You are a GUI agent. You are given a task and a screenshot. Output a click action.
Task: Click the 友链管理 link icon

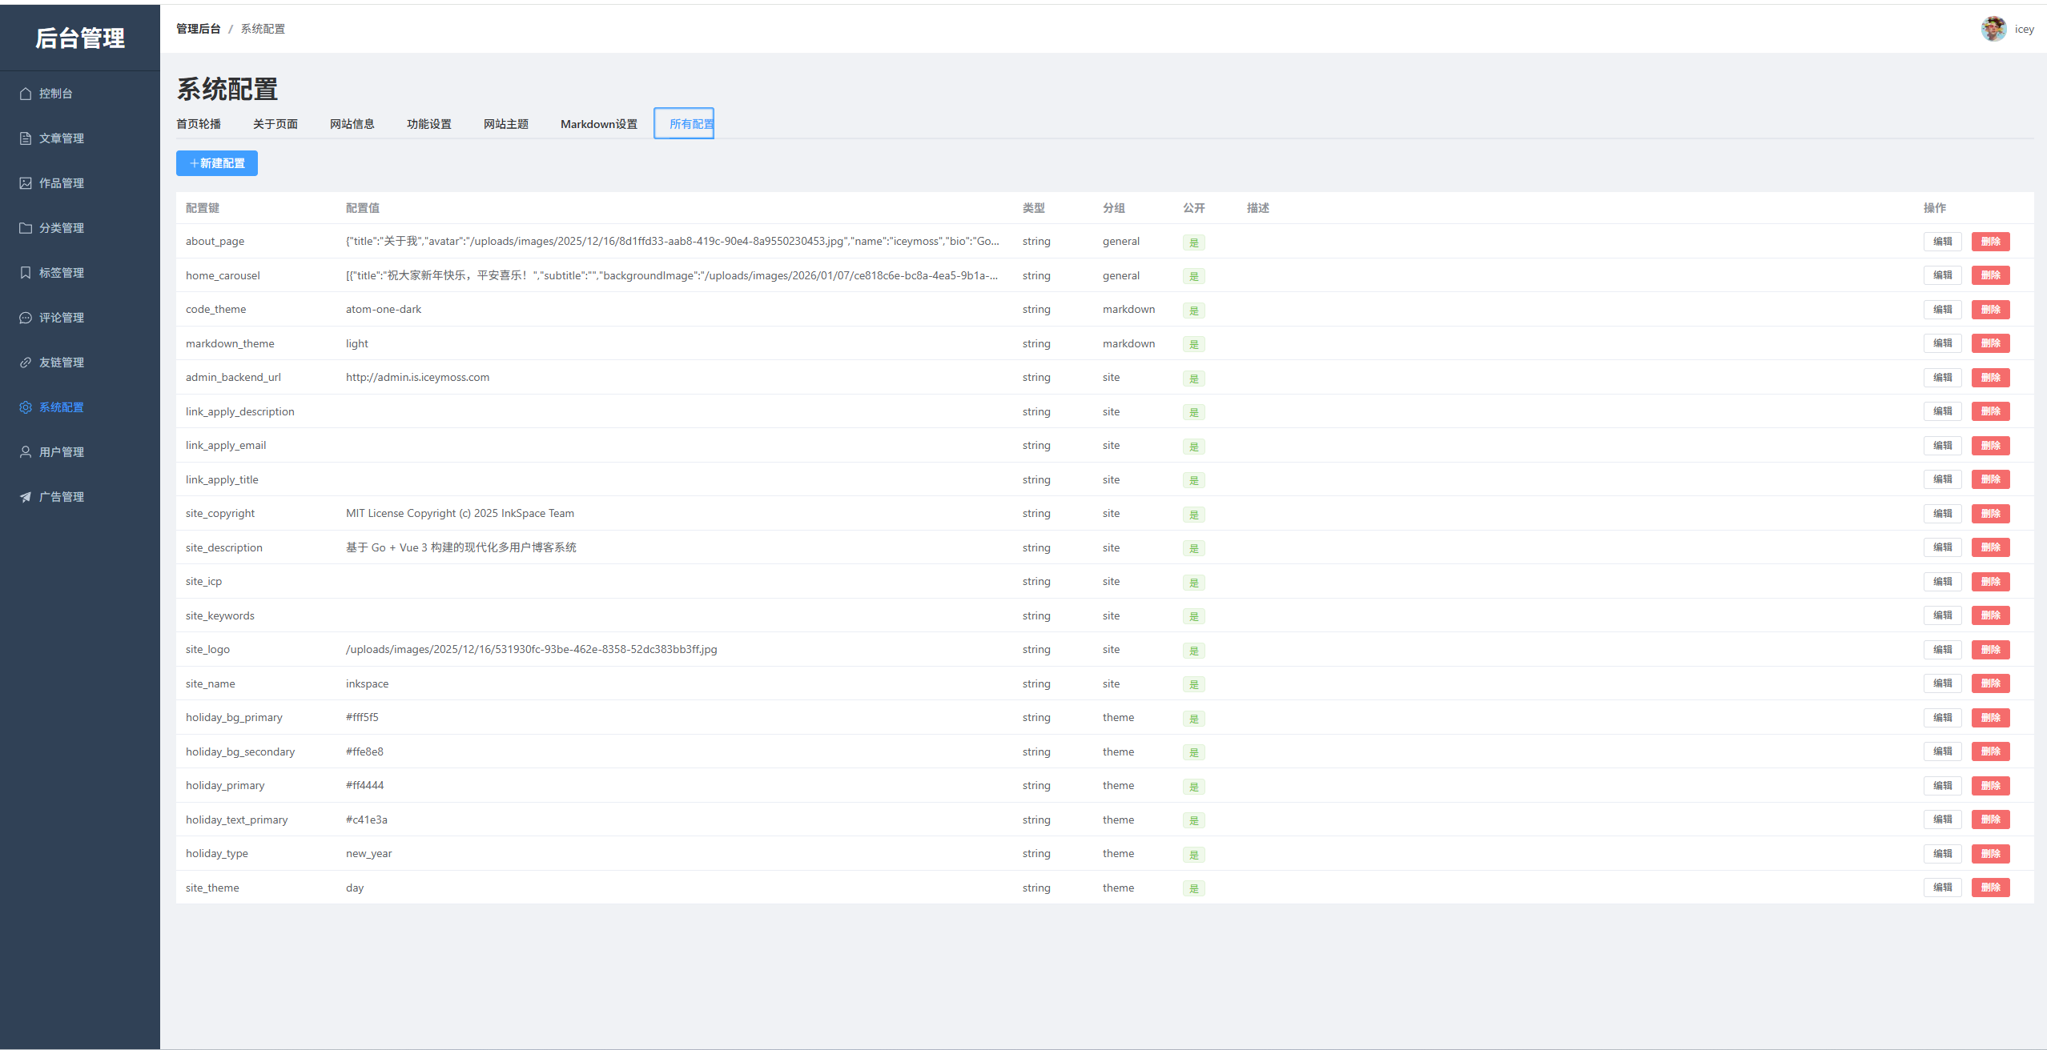coord(26,363)
